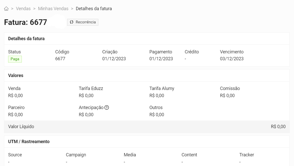The image size is (294, 166).
Task: Click the Detalhes da fatura breadcrumb item
Action: [94, 9]
